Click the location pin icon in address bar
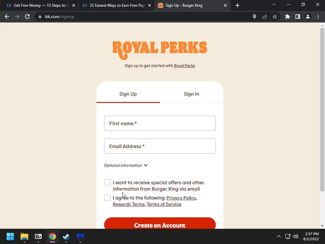 click(254, 17)
